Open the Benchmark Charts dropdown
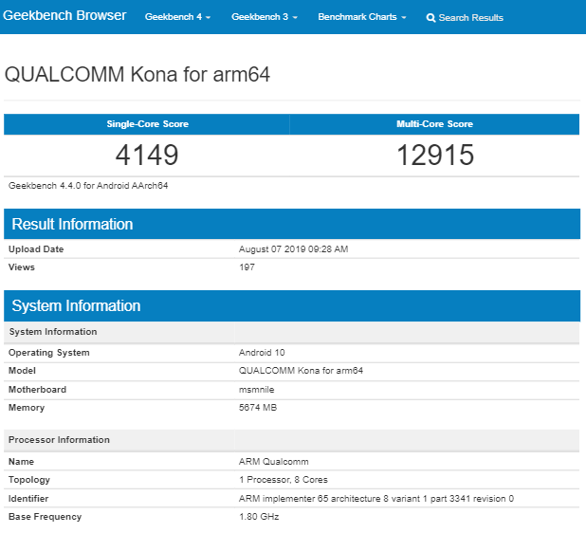The height and width of the screenshot is (533, 586). pyautogui.click(x=361, y=18)
